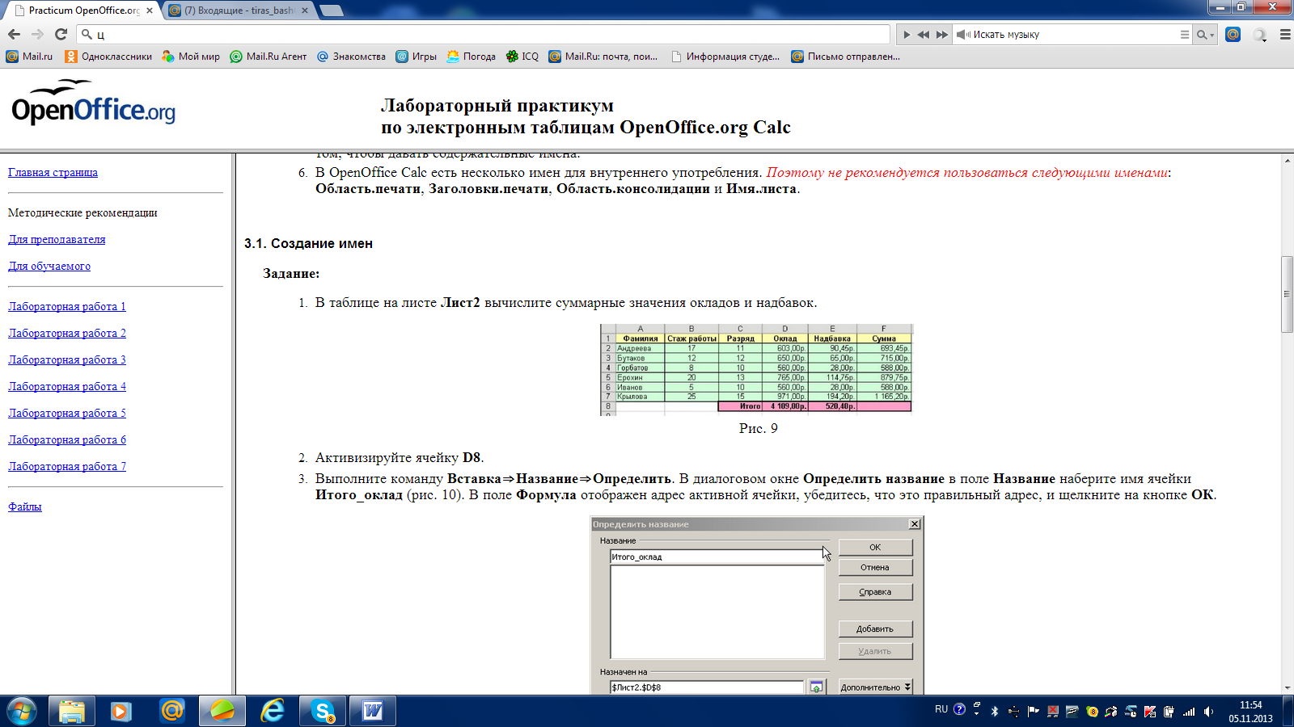Skip to previous track in music bar
Viewport: 1294px width, 727px height.
click(x=924, y=35)
